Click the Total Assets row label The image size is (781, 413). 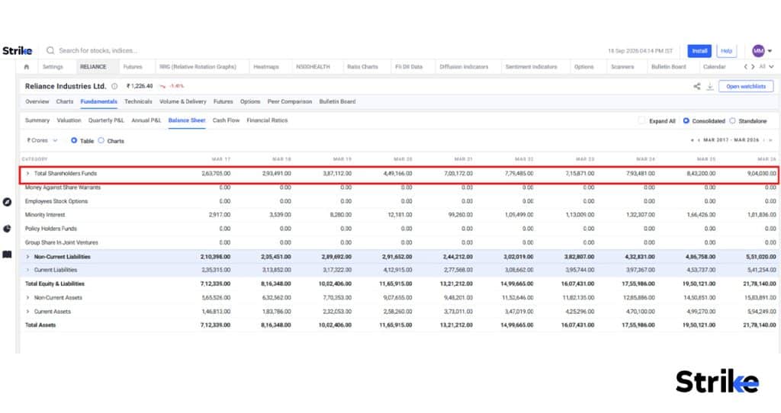point(40,325)
